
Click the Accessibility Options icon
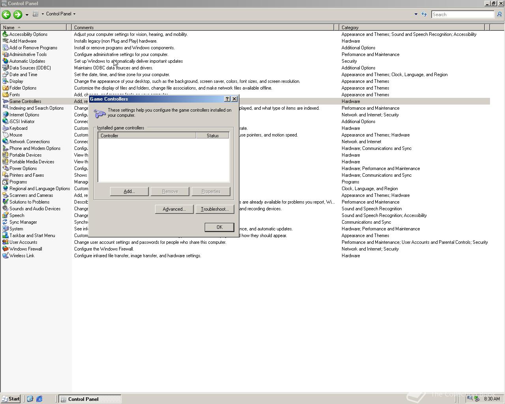(x=5, y=34)
